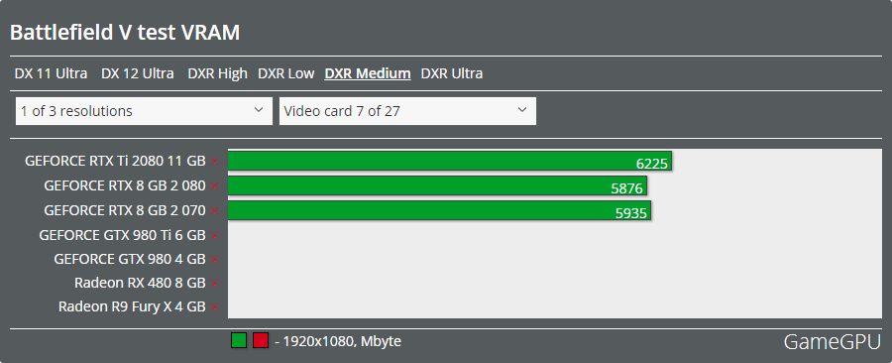Switch to DX 12 Ultra tab
Image resolution: width=892 pixels, height=363 pixels.
(x=138, y=73)
